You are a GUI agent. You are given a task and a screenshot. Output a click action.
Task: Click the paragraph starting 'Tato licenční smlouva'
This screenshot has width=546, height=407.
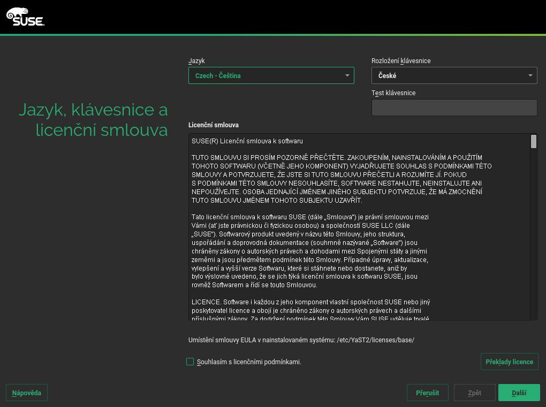(x=310, y=251)
